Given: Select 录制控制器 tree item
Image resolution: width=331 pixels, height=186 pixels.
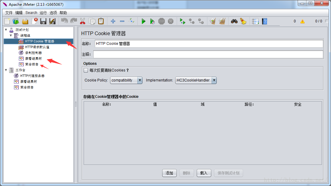Looking at the screenshot, I should coord(33,53).
